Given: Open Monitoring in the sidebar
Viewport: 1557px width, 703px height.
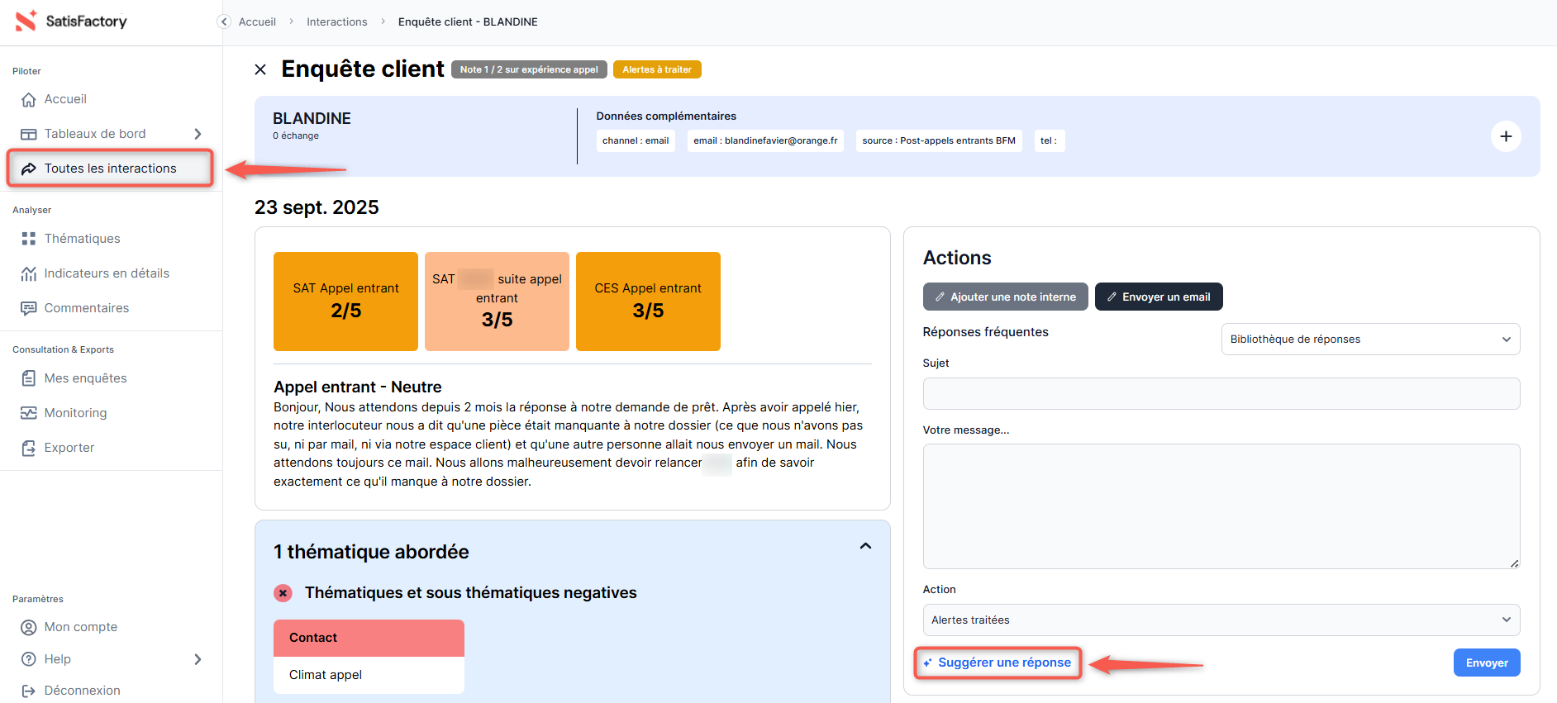Looking at the screenshot, I should pos(75,413).
